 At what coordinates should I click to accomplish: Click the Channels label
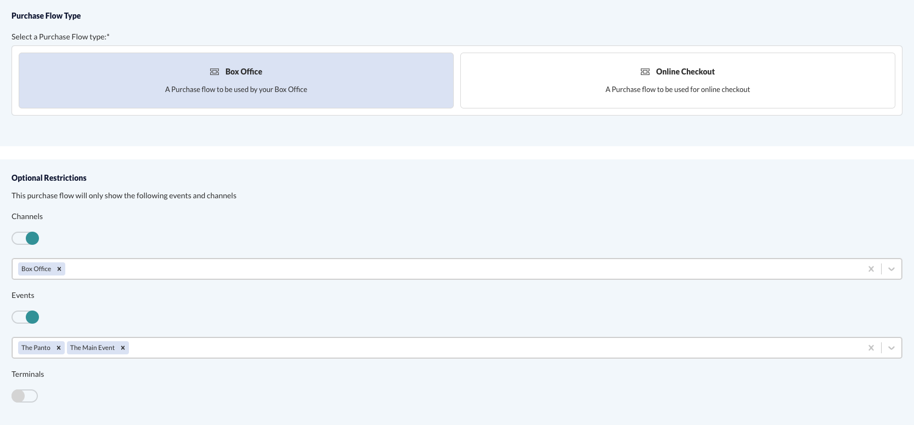pos(27,216)
